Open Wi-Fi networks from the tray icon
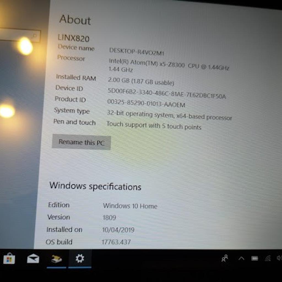The image size is (282, 282). 268,258
